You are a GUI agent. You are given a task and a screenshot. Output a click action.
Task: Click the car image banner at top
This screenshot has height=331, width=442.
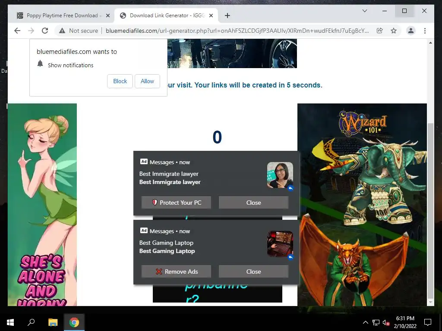232,53
